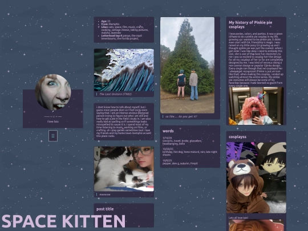The image size is (308, 231).
Task: Open the partially visible image below 'Lets all love lain!'
Action: pyautogui.click(x=256, y=225)
